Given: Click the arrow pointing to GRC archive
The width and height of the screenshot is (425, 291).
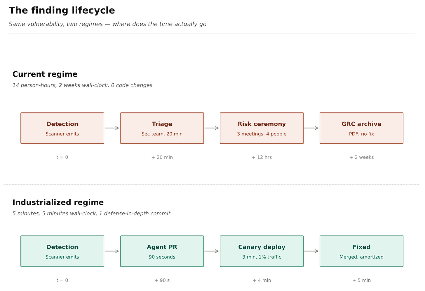Looking at the screenshot, I should 311,128.
